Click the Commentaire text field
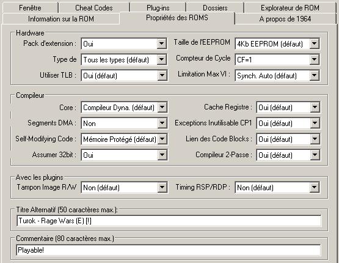Screen dimensions: 339x263 tap(169, 250)
